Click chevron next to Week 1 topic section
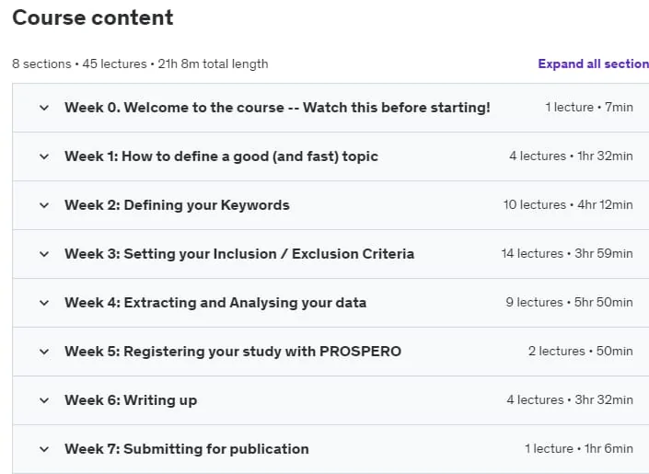This screenshot has width=649, height=474. pyautogui.click(x=44, y=156)
